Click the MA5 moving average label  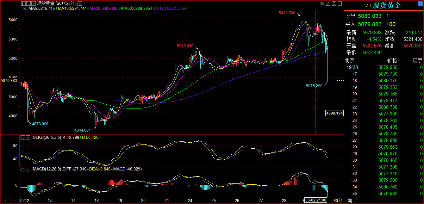(41, 8)
